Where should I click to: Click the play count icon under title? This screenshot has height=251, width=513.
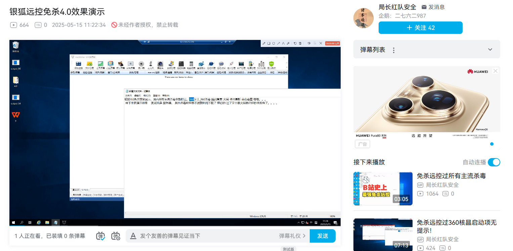pos(13,25)
